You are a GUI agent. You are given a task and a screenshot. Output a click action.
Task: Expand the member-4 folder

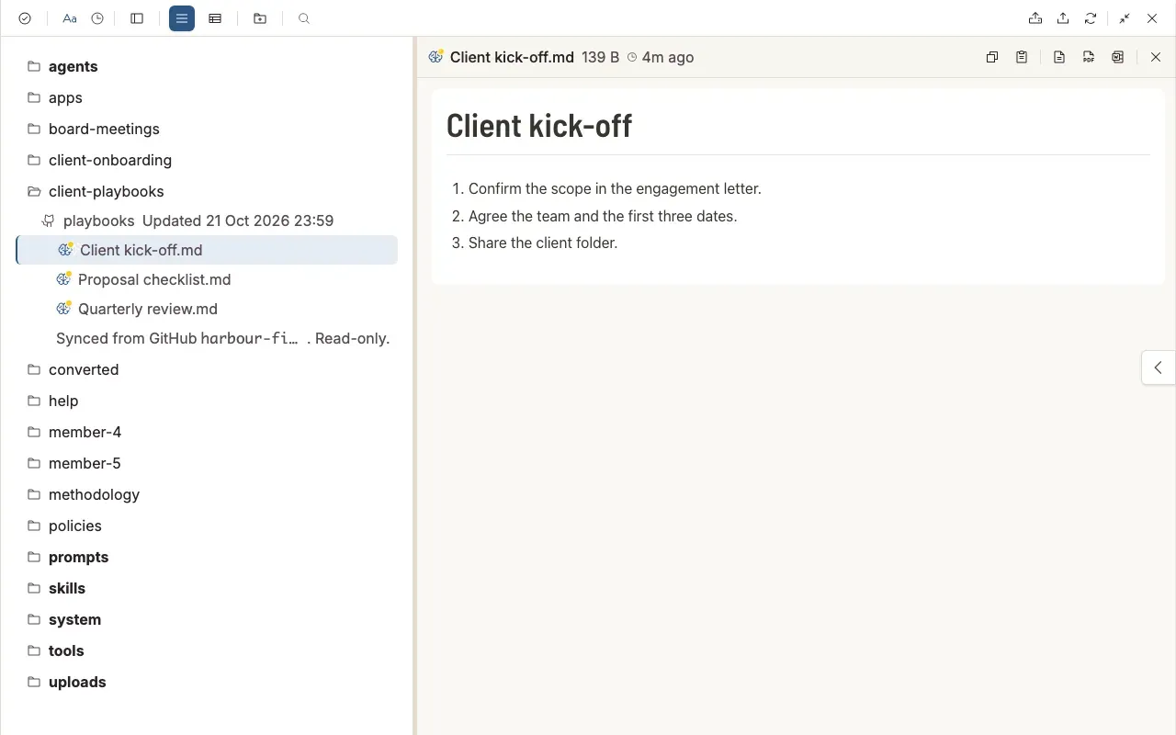pyautogui.click(x=207, y=432)
